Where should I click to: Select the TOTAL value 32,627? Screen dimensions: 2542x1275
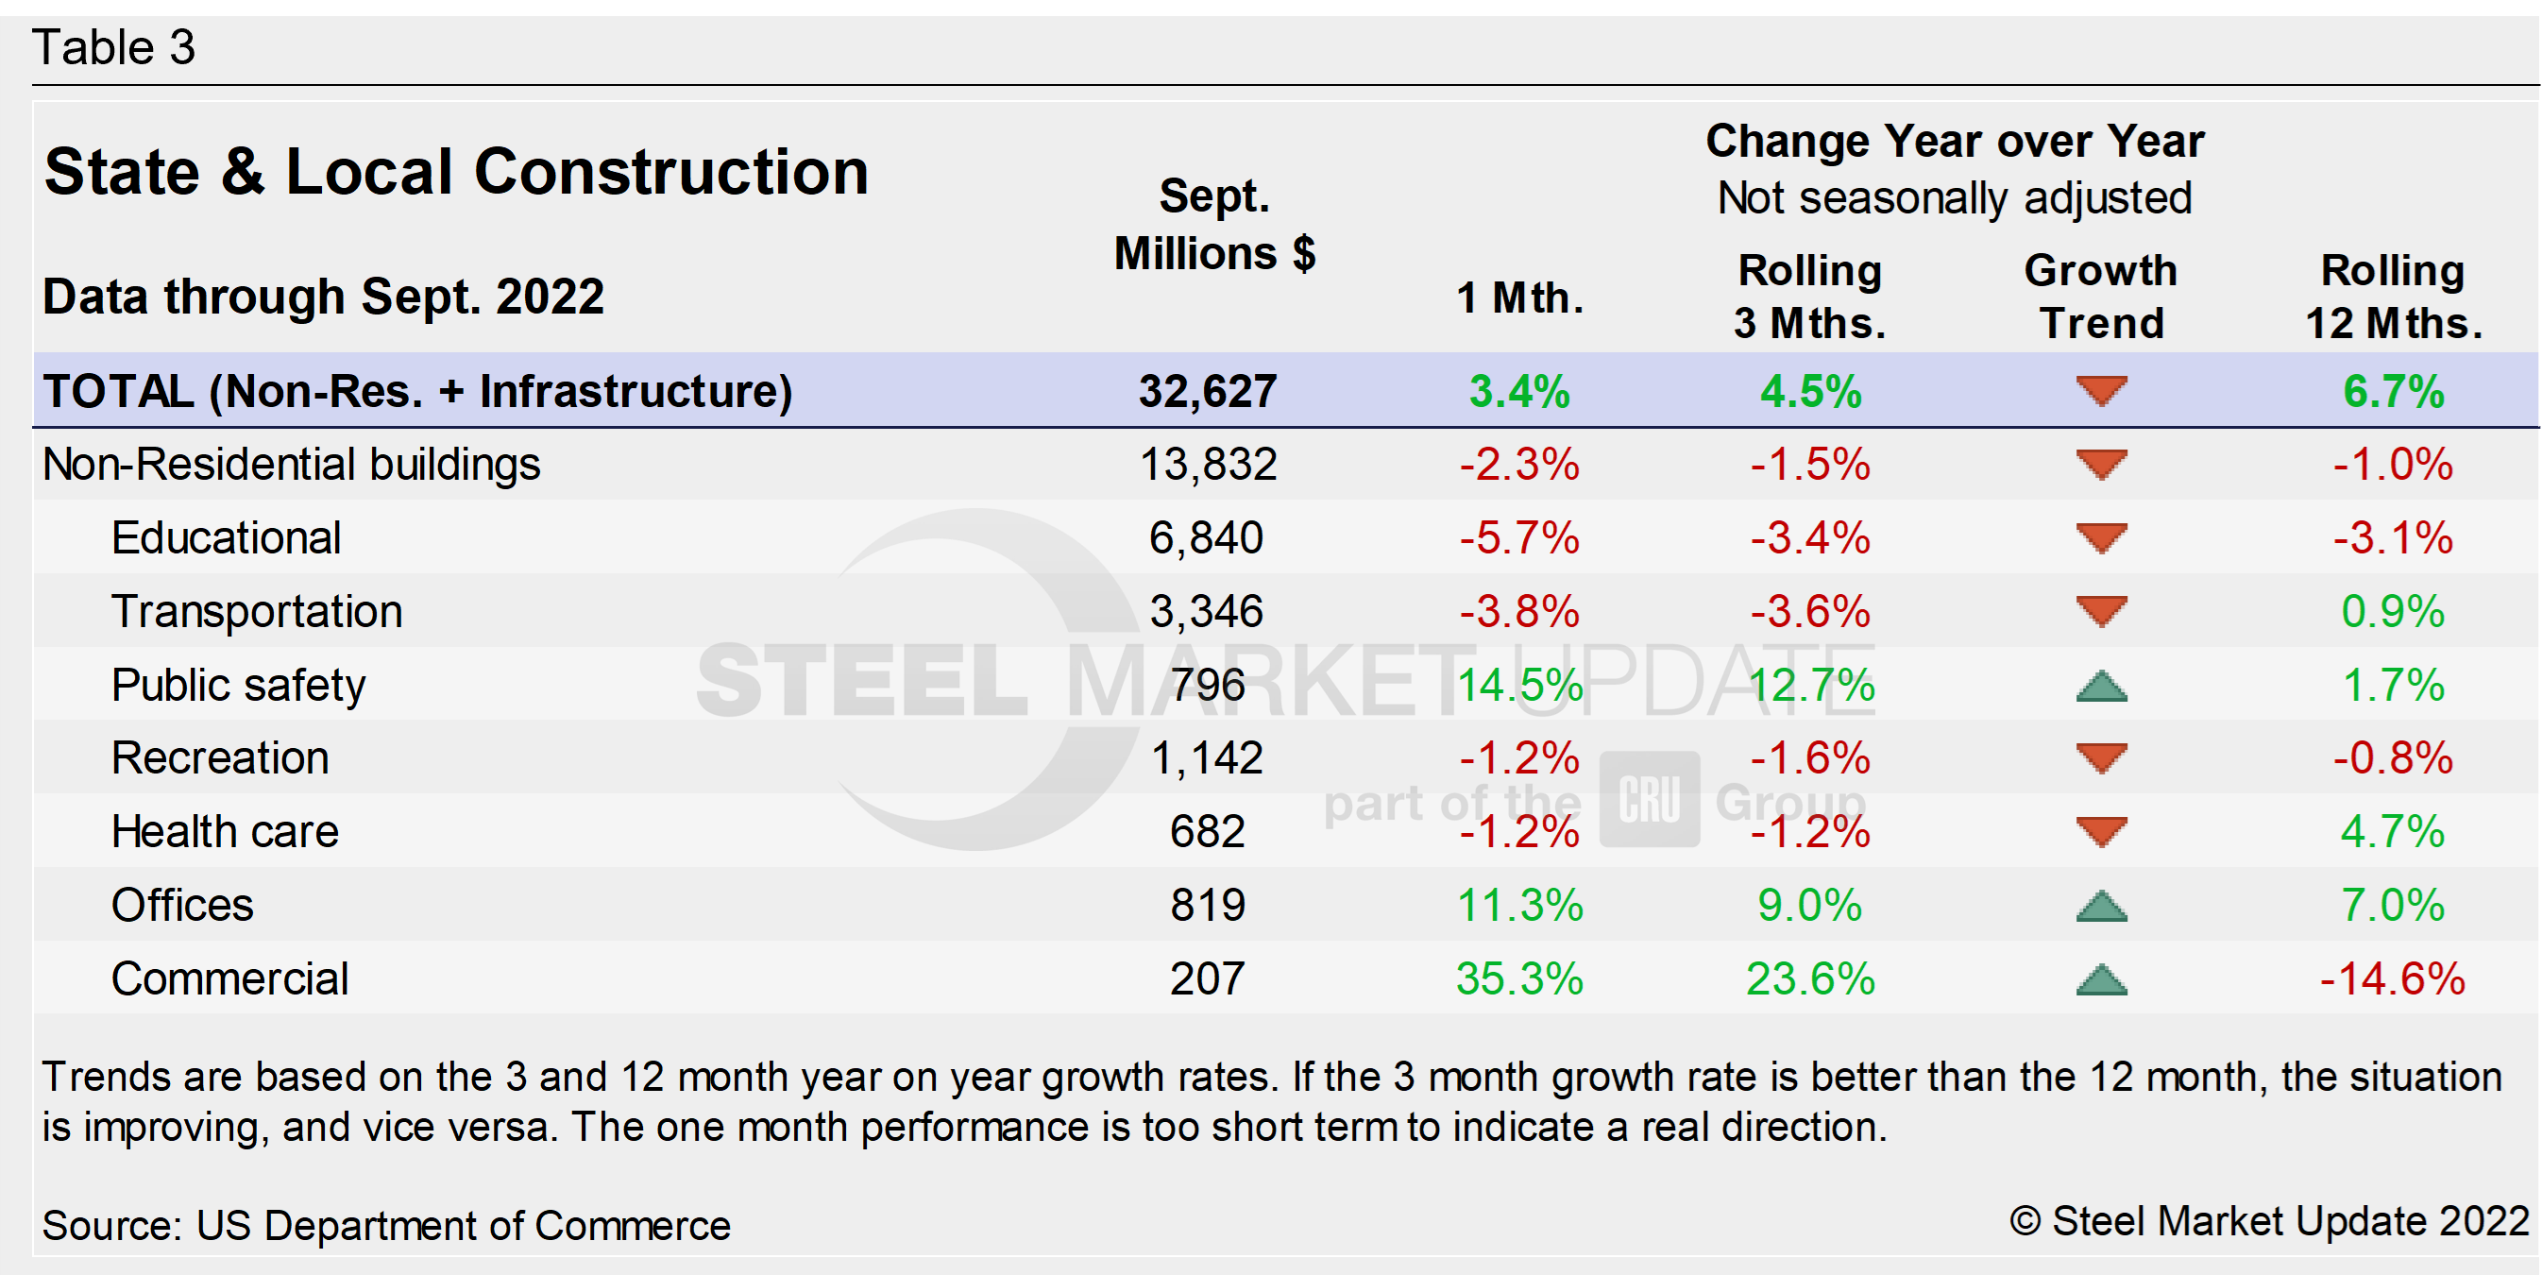(x=1208, y=391)
